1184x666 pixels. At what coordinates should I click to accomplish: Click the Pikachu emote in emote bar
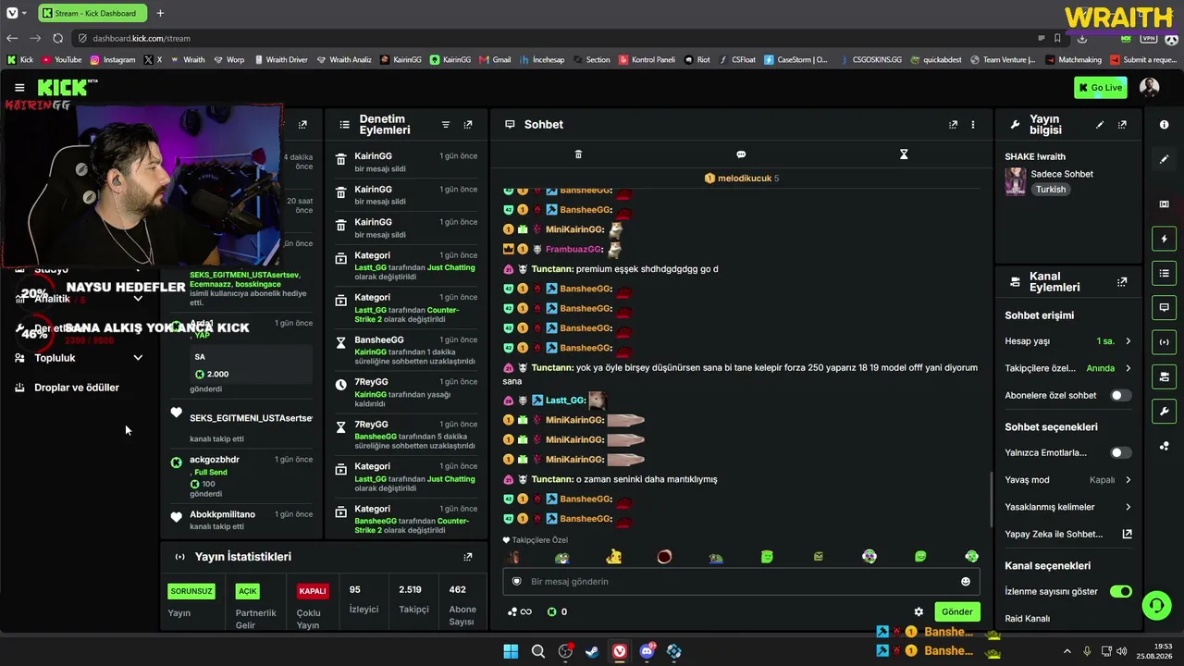click(614, 556)
